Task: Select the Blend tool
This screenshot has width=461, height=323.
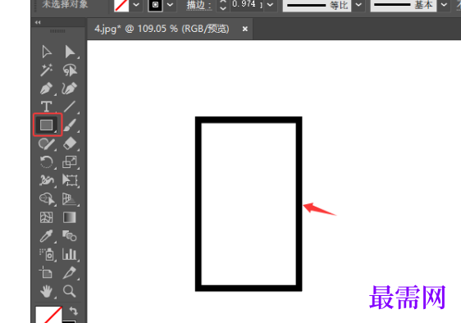Action: [x=70, y=236]
